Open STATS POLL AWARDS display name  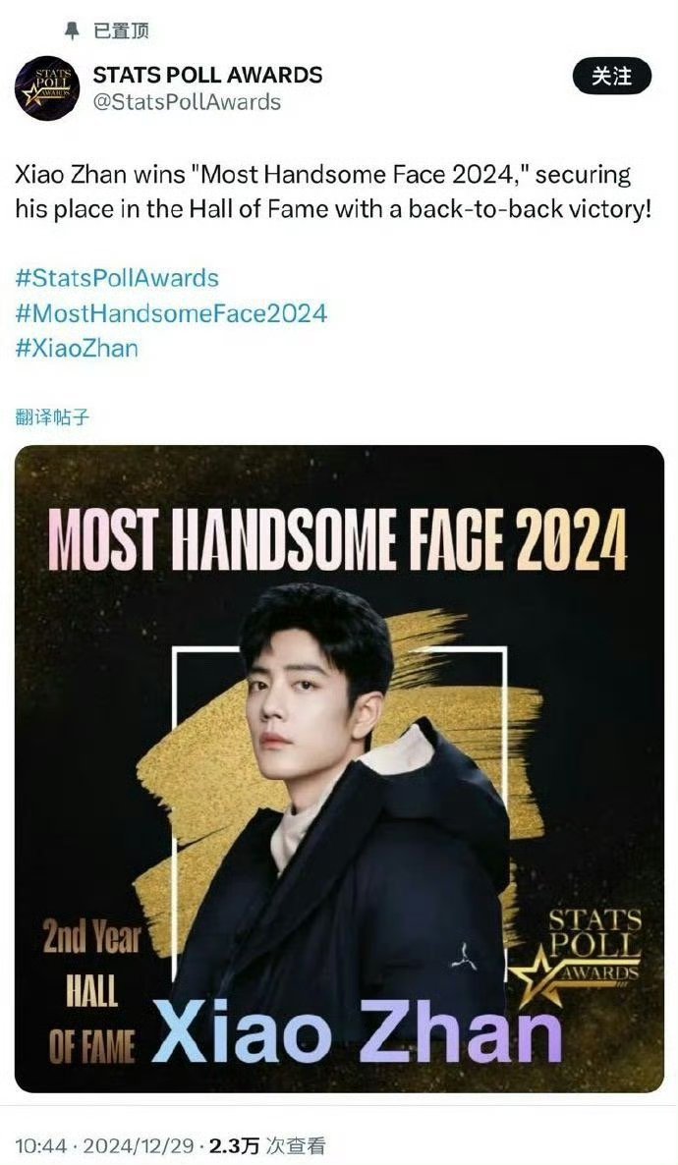(x=207, y=75)
